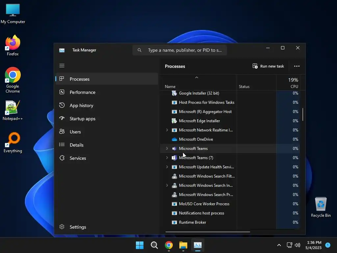Click the notification badge in the system tray
Screen dimensions: 337x253
(x=327, y=245)
